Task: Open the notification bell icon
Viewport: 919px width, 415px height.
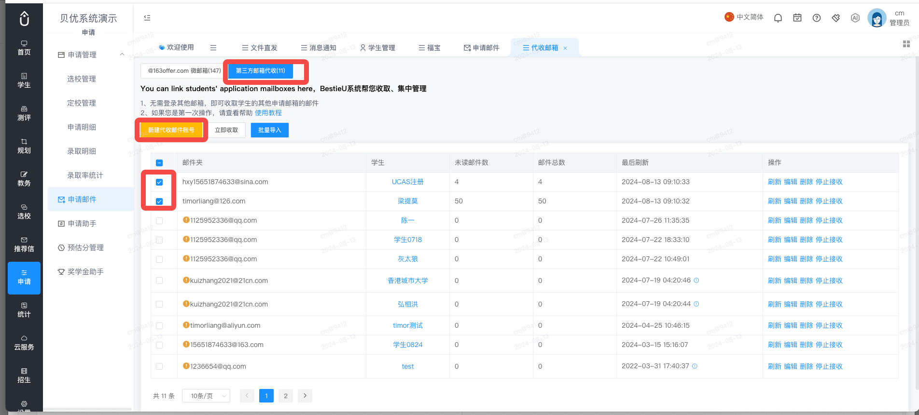Action: tap(778, 18)
